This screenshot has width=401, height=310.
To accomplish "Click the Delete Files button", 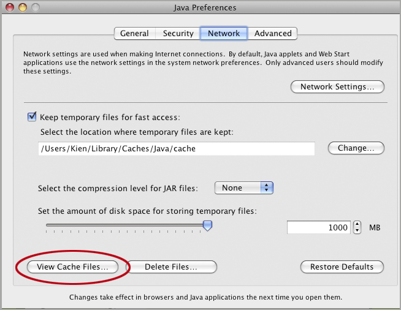I will click(x=171, y=267).
